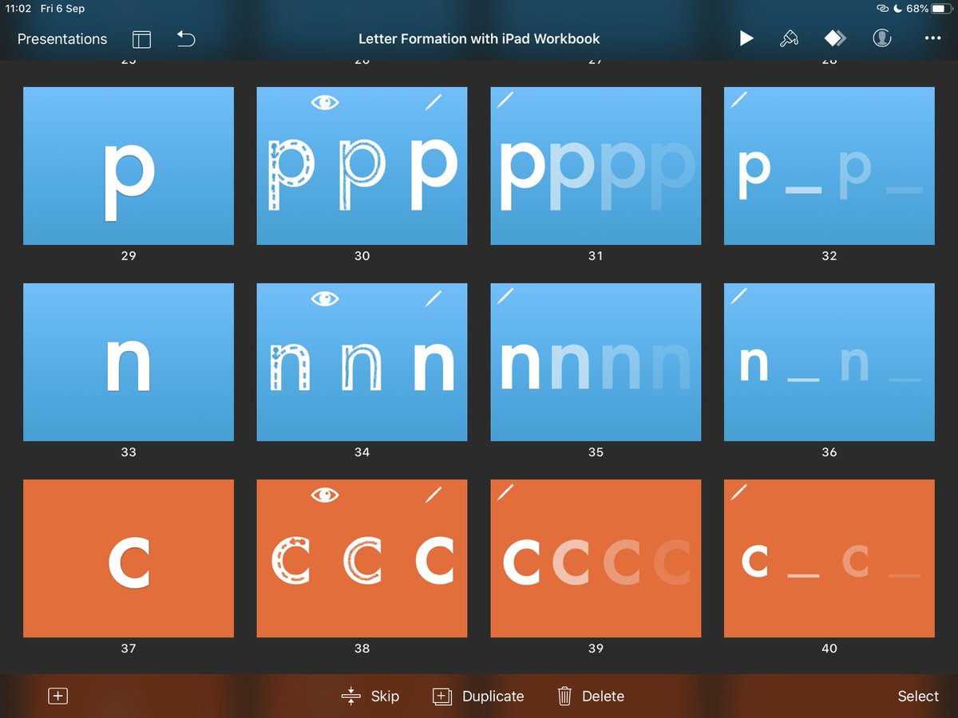The image size is (958, 718).
Task: Tap the pencil icon on slide 35
Action: (505, 295)
